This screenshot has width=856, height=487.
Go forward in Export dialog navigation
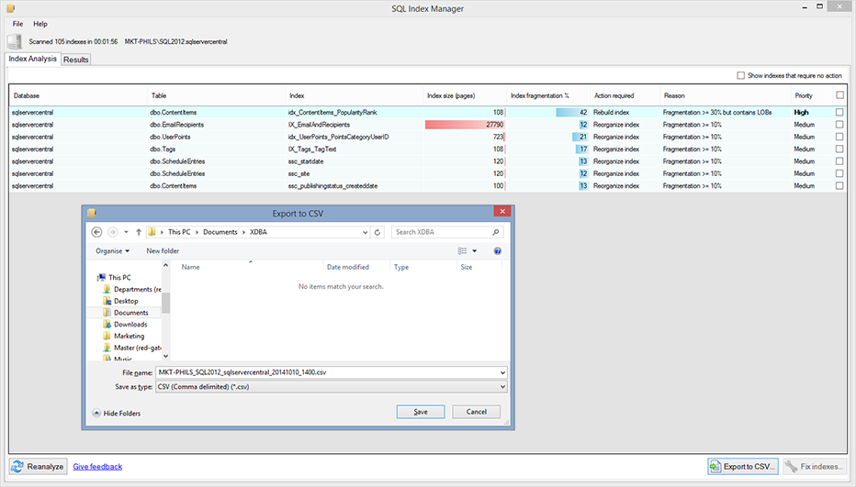point(112,232)
